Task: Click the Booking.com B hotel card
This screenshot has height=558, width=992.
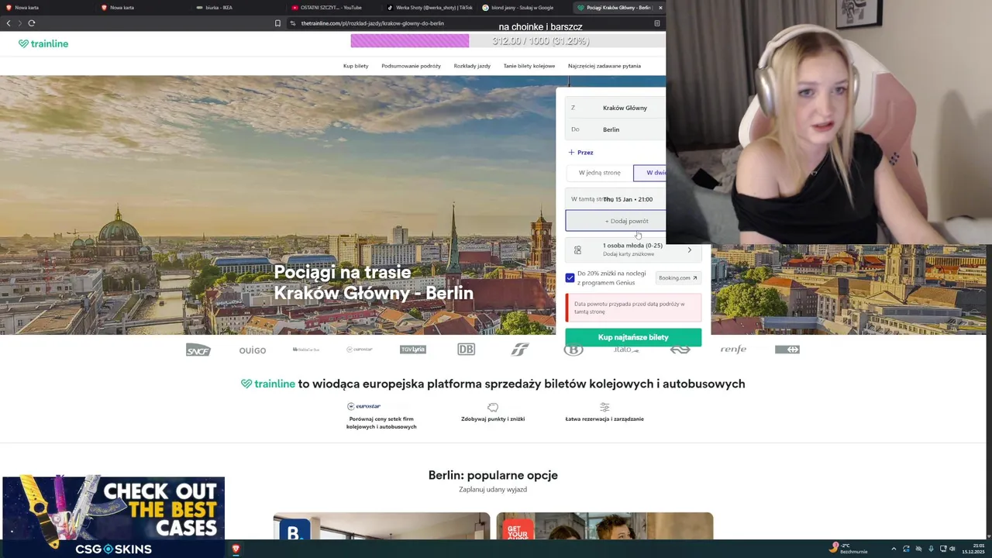Action: [381, 526]
